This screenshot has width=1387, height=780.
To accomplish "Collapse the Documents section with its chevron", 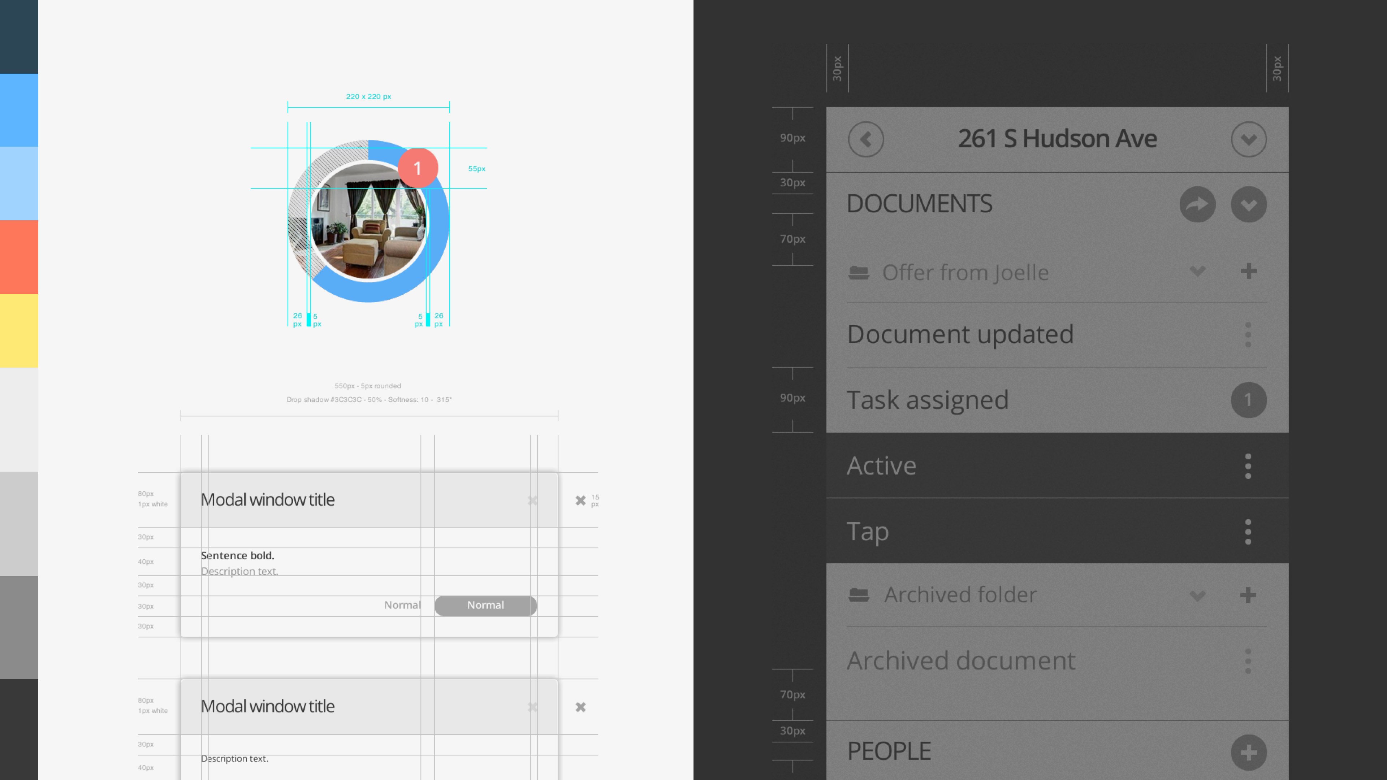I will coord(1249,204).
